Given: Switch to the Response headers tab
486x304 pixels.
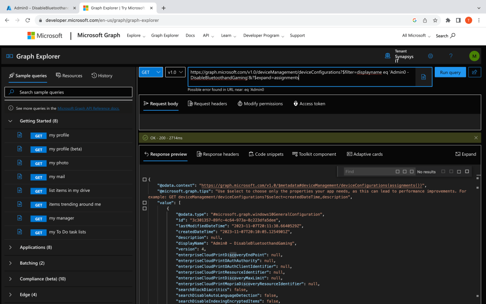Looking at the screenshot, I should [x=218, y=154].
